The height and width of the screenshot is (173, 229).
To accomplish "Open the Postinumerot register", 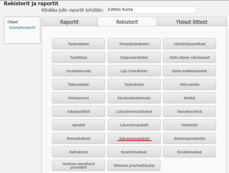I will tap(78, 98).
